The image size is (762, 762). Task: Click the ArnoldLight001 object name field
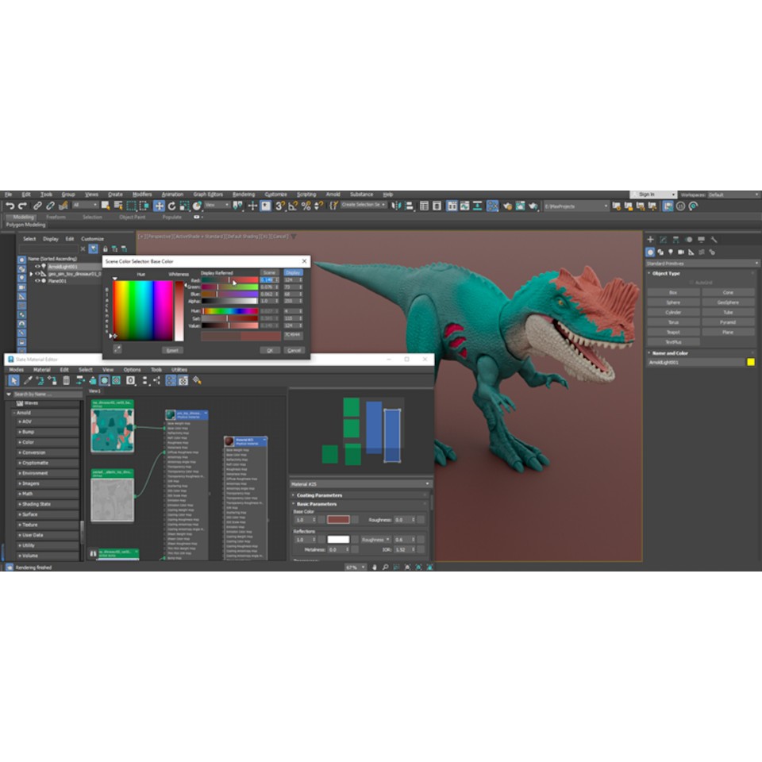pos(695,362)
